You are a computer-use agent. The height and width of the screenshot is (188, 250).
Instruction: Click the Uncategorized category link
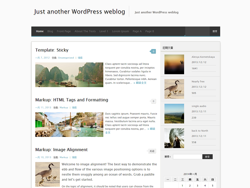coord(66,58)
